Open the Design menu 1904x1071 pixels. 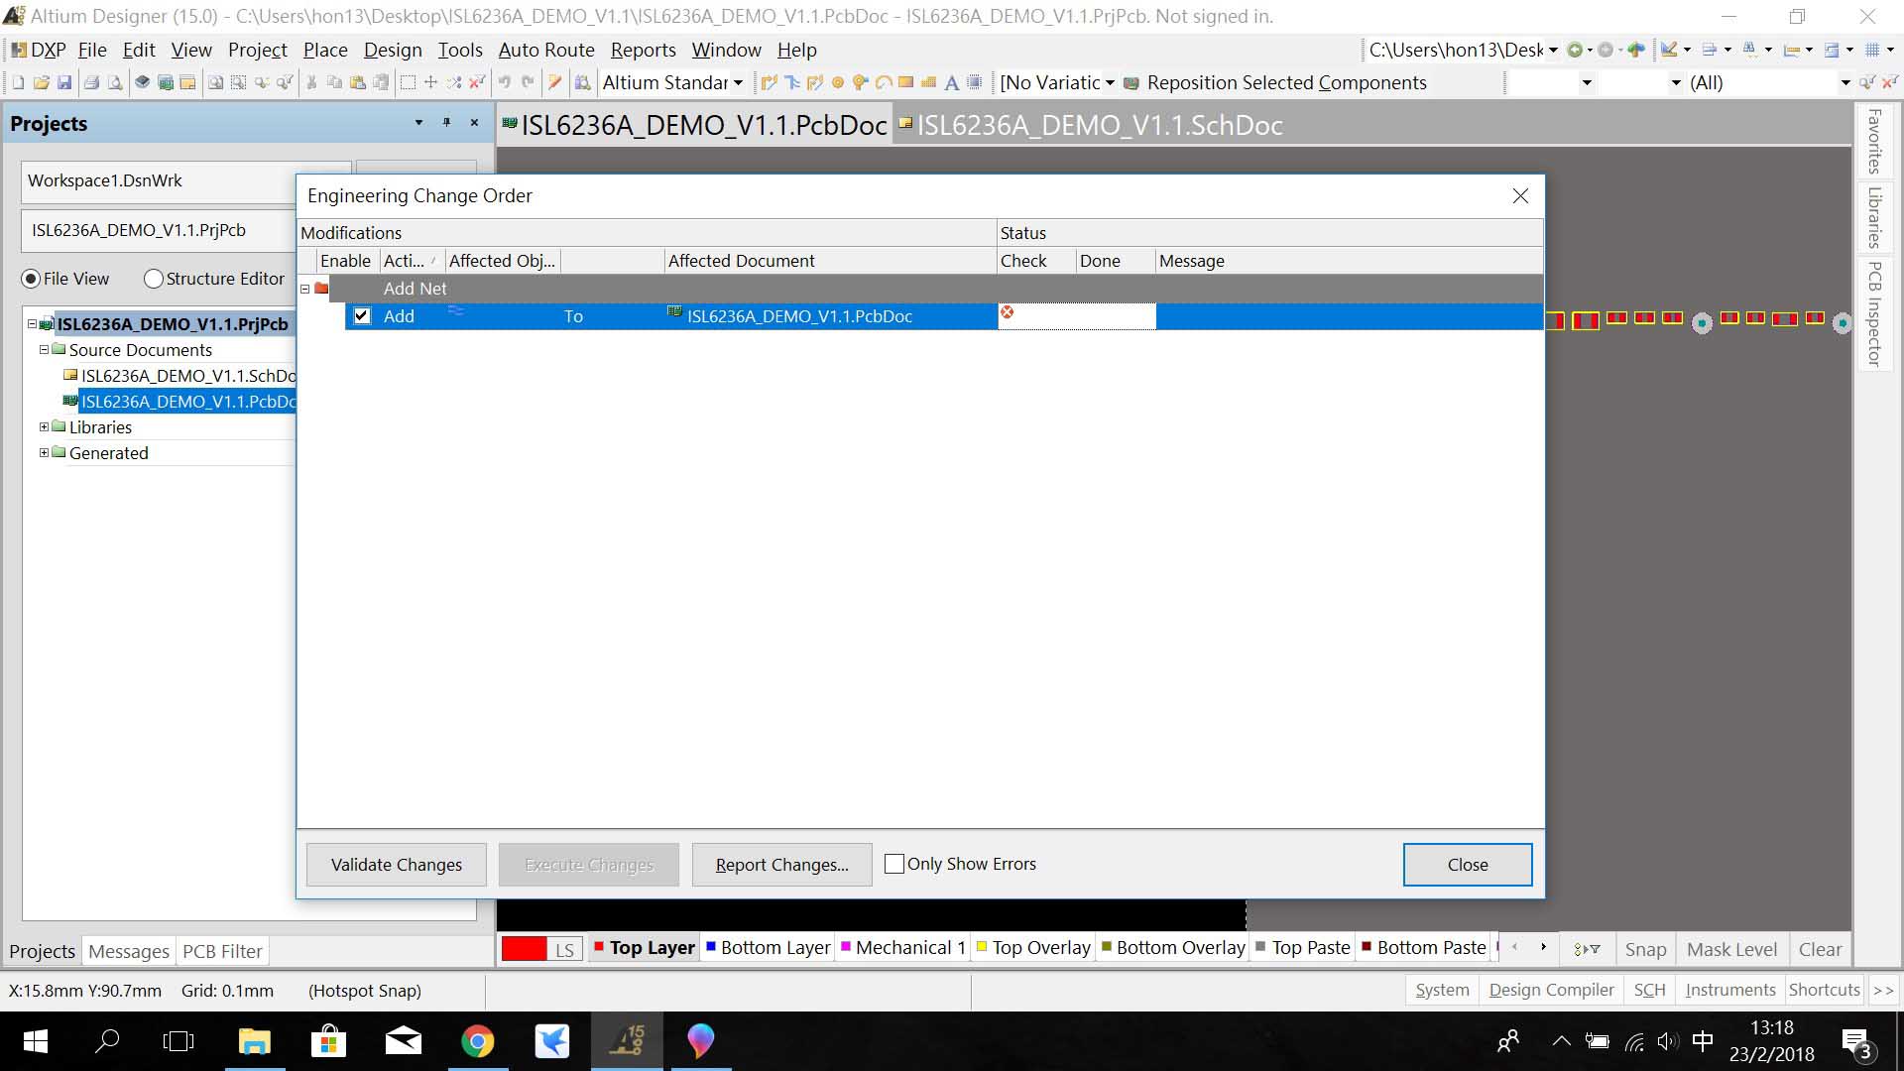coord(392,50)
